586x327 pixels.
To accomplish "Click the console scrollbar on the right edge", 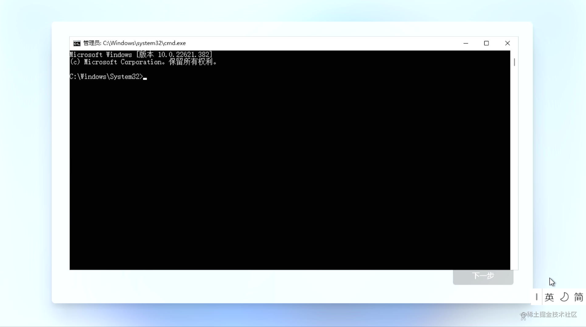I will (514, 62).
